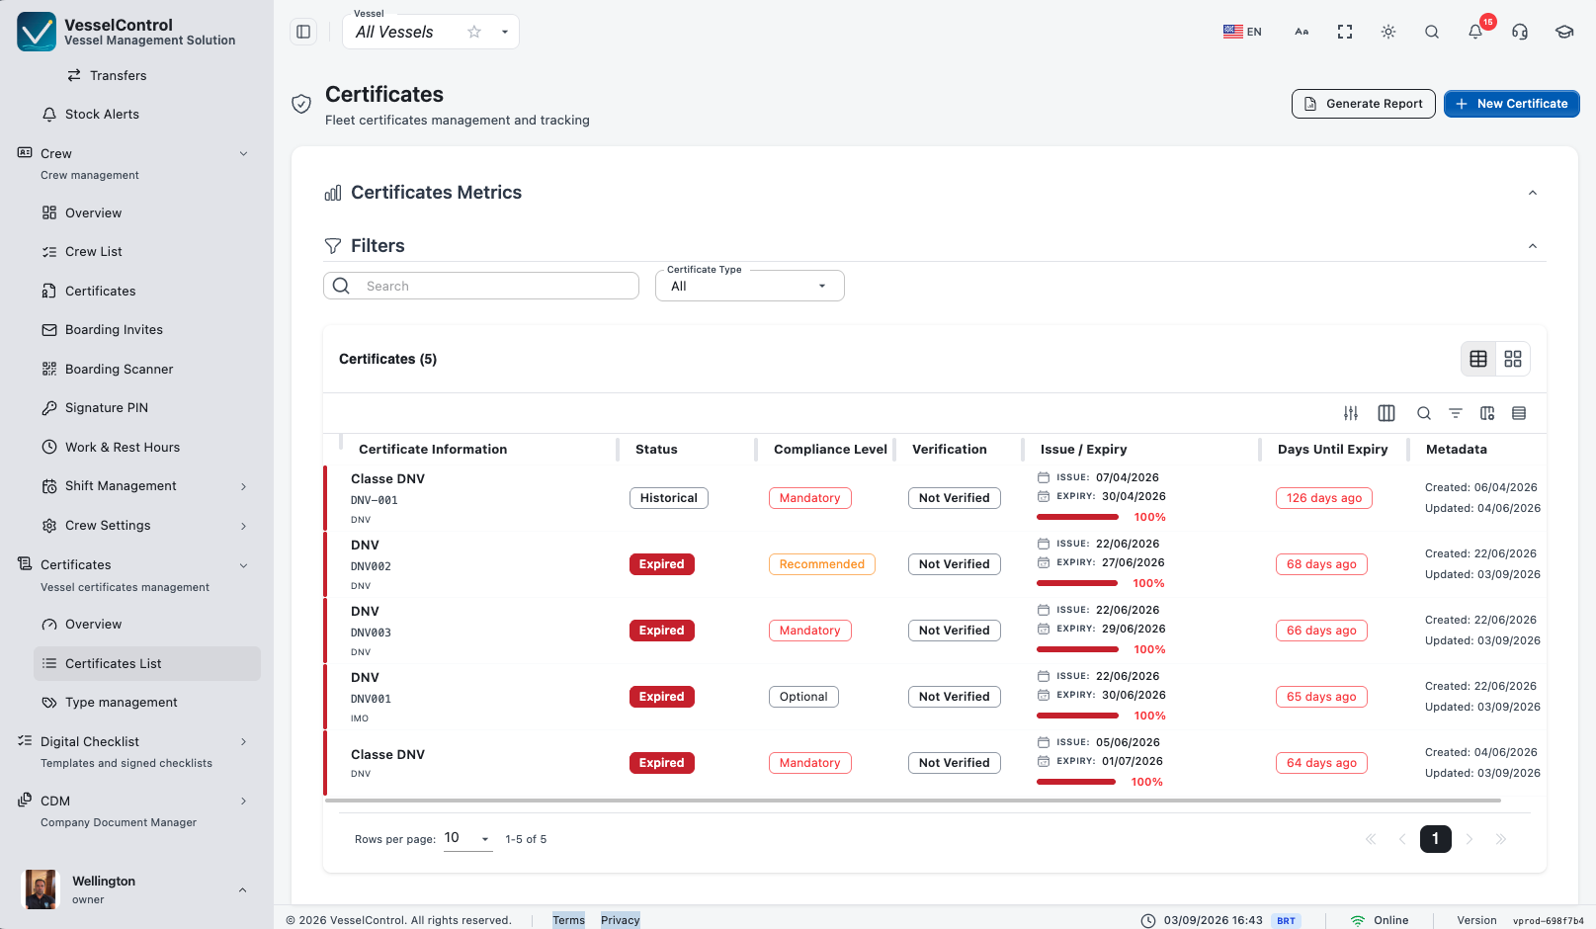Click the Online wifi status icon
This screenshot has width=1596, height=929.
click(x=1358, y=920)
